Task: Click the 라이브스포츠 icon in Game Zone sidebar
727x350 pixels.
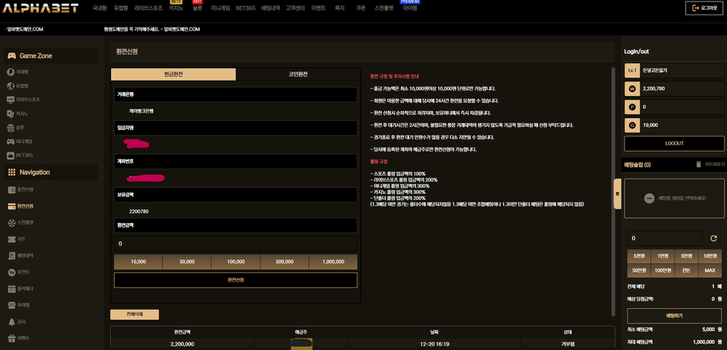Action: 11,100
